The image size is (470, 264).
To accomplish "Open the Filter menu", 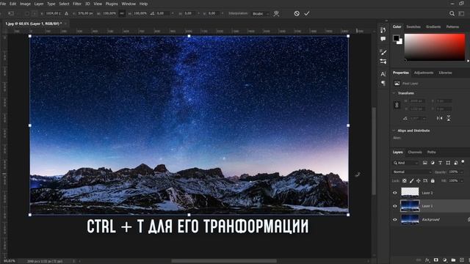I will click(x=76, y=4).
